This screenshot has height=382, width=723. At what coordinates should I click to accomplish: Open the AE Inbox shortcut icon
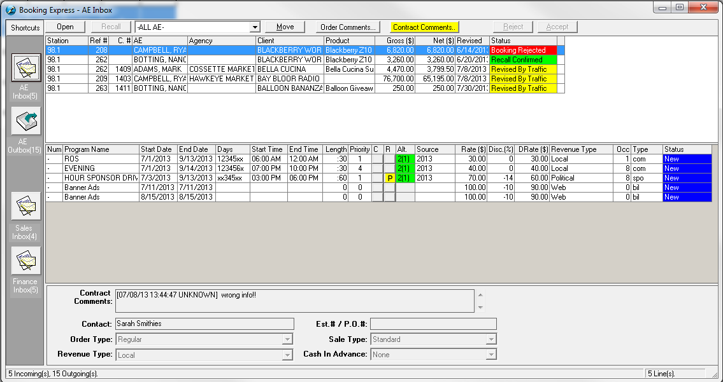click(25, 69)
